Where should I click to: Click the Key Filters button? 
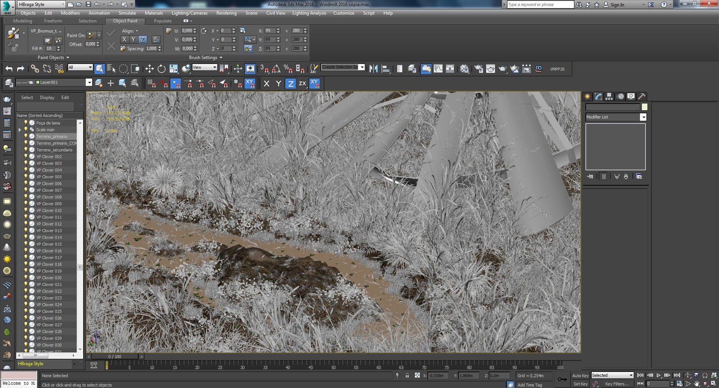tap(617, 384)
